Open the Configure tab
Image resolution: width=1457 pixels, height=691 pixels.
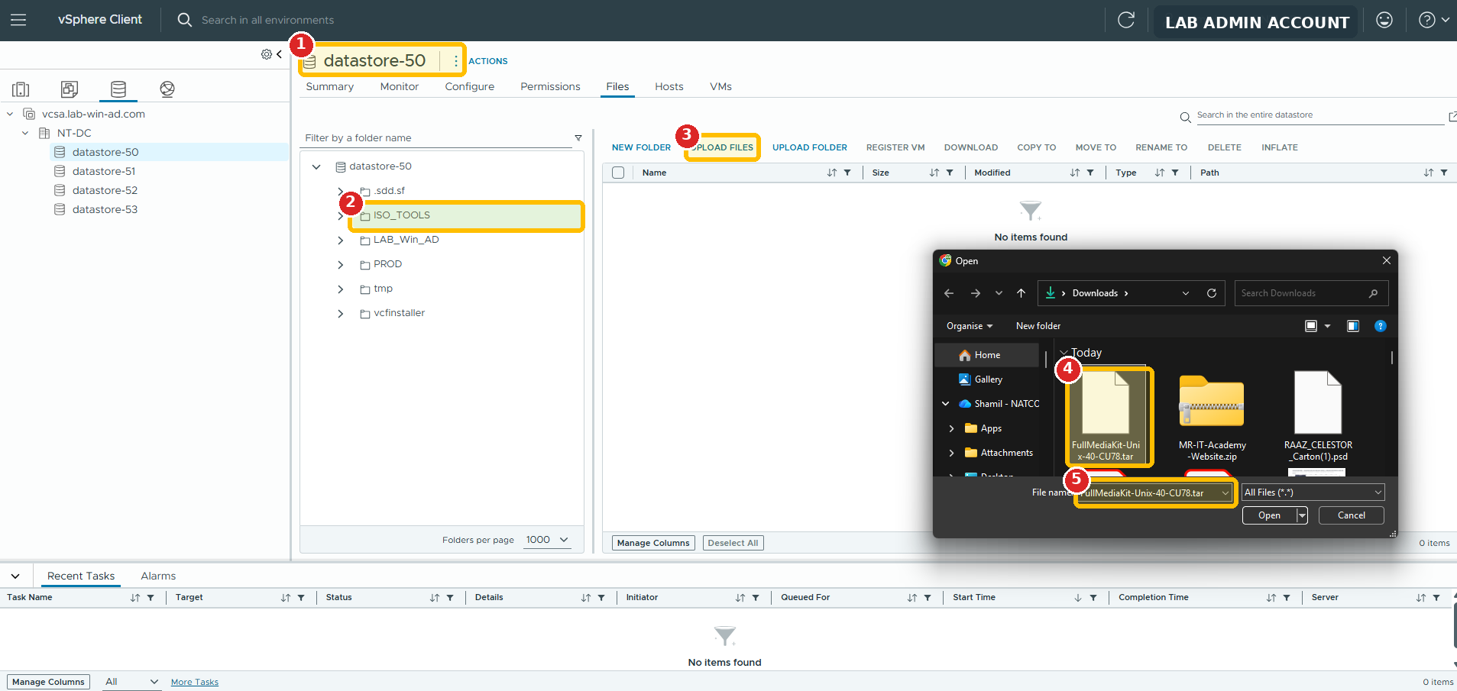pyautogui.click(x=470, y=86)
